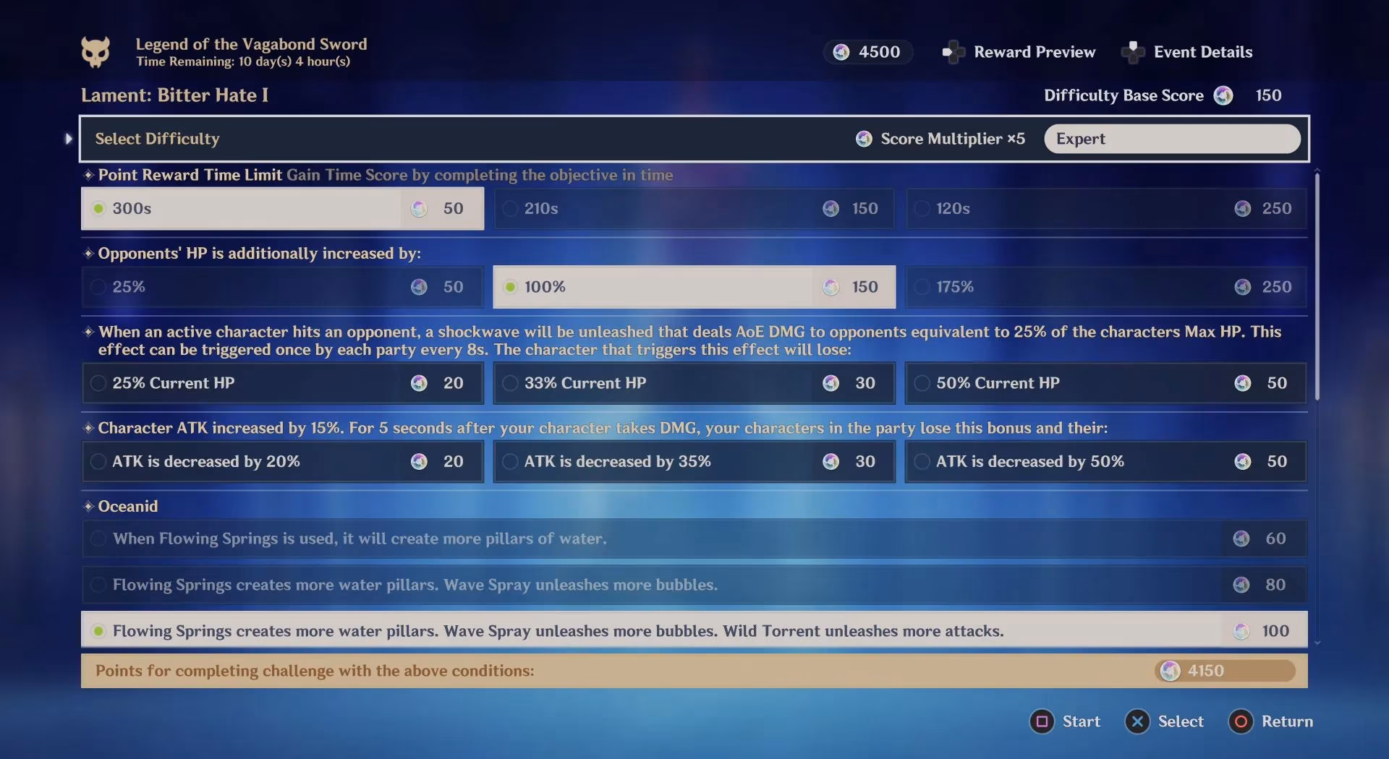
Task: Click the Difficulty Base Score orb icon
Action: 1223,95
